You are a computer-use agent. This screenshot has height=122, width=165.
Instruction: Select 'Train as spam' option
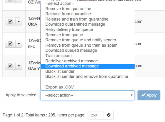(x=58, y=56)
